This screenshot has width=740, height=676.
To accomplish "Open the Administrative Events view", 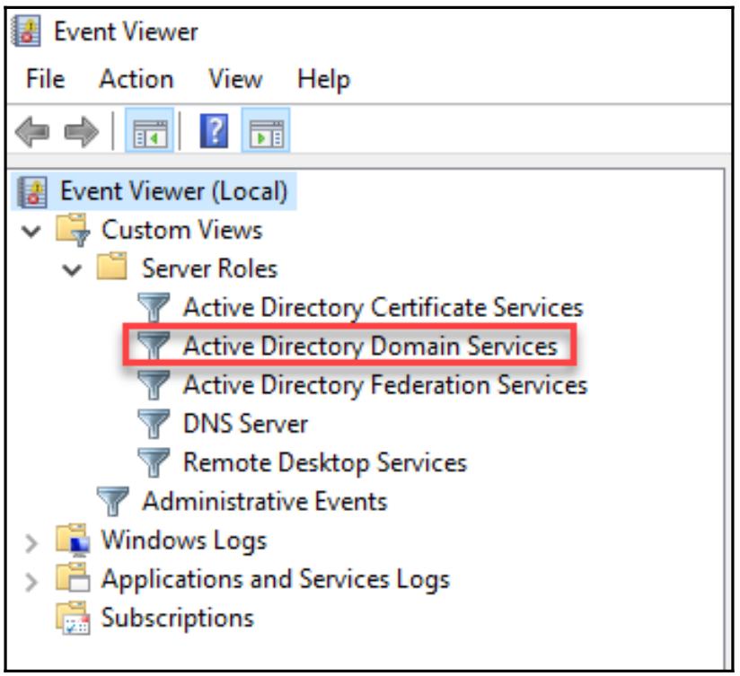I will pos(264,501).
